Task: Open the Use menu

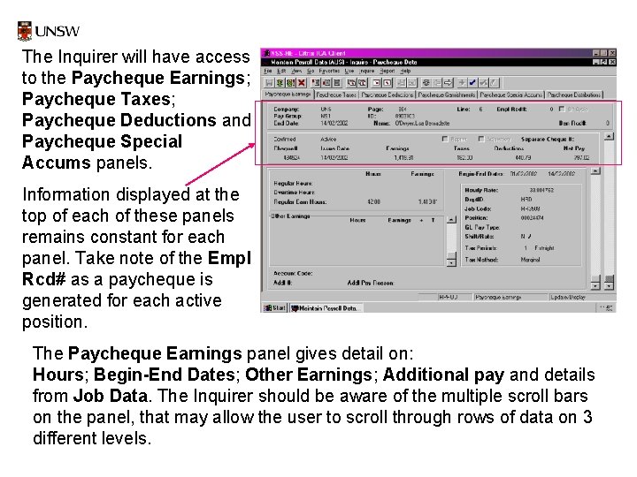Action: (x=349, y=71)
